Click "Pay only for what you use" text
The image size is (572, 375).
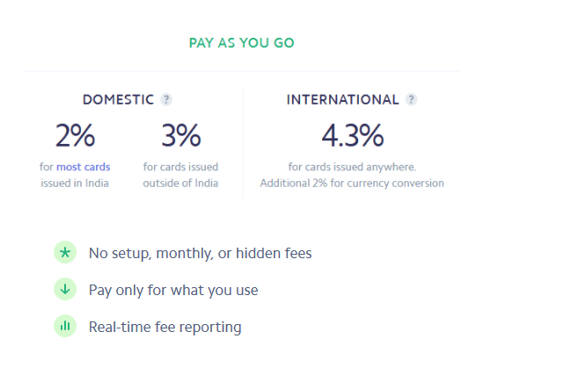tap(173, 290)
